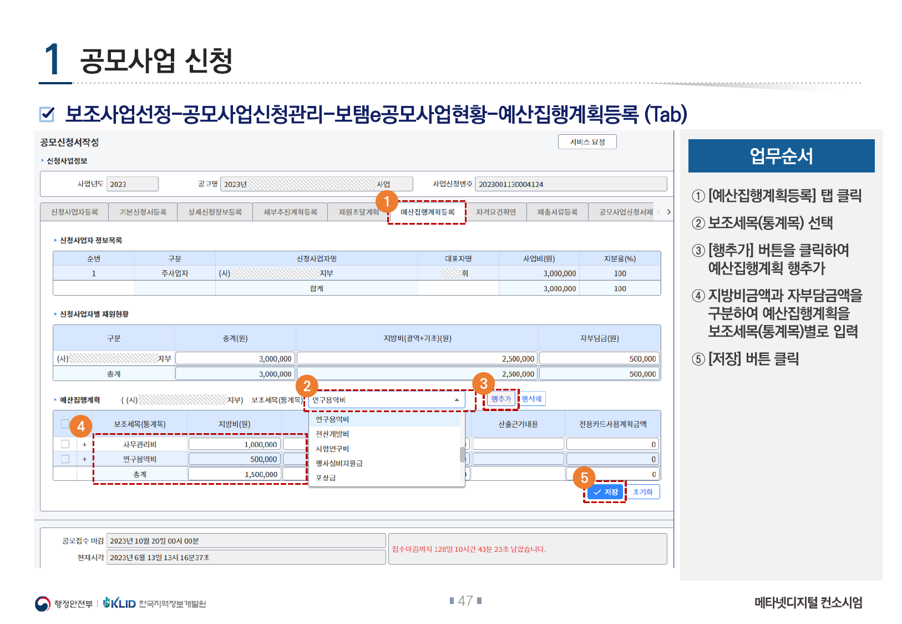Screen dimensions: 902x624
Task: Toggle the select-all checkbox in table header
Action: click(65, 424)
